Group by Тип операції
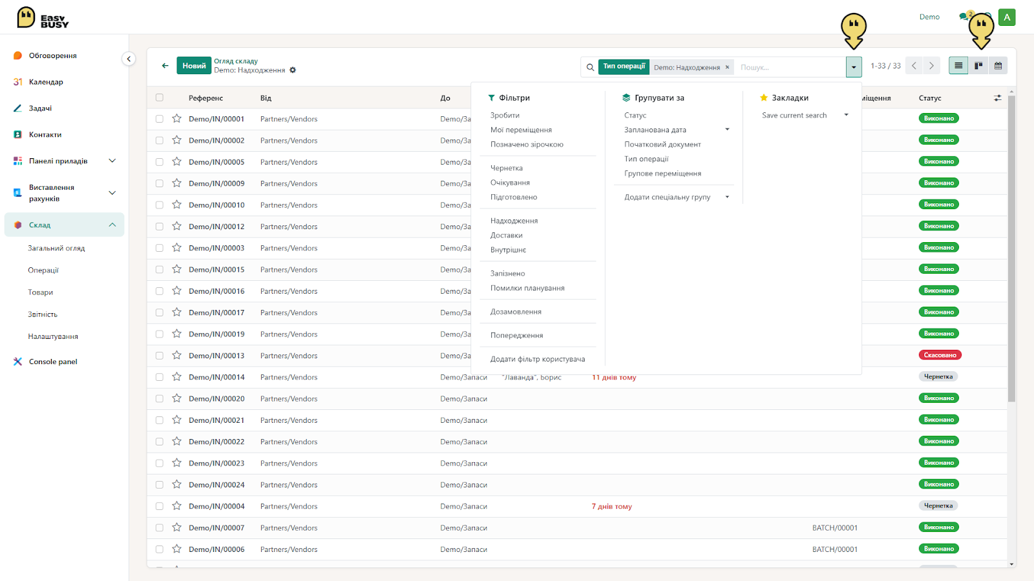The height and width of the screenshot is (581, 1034). click(x=646, y=159)
